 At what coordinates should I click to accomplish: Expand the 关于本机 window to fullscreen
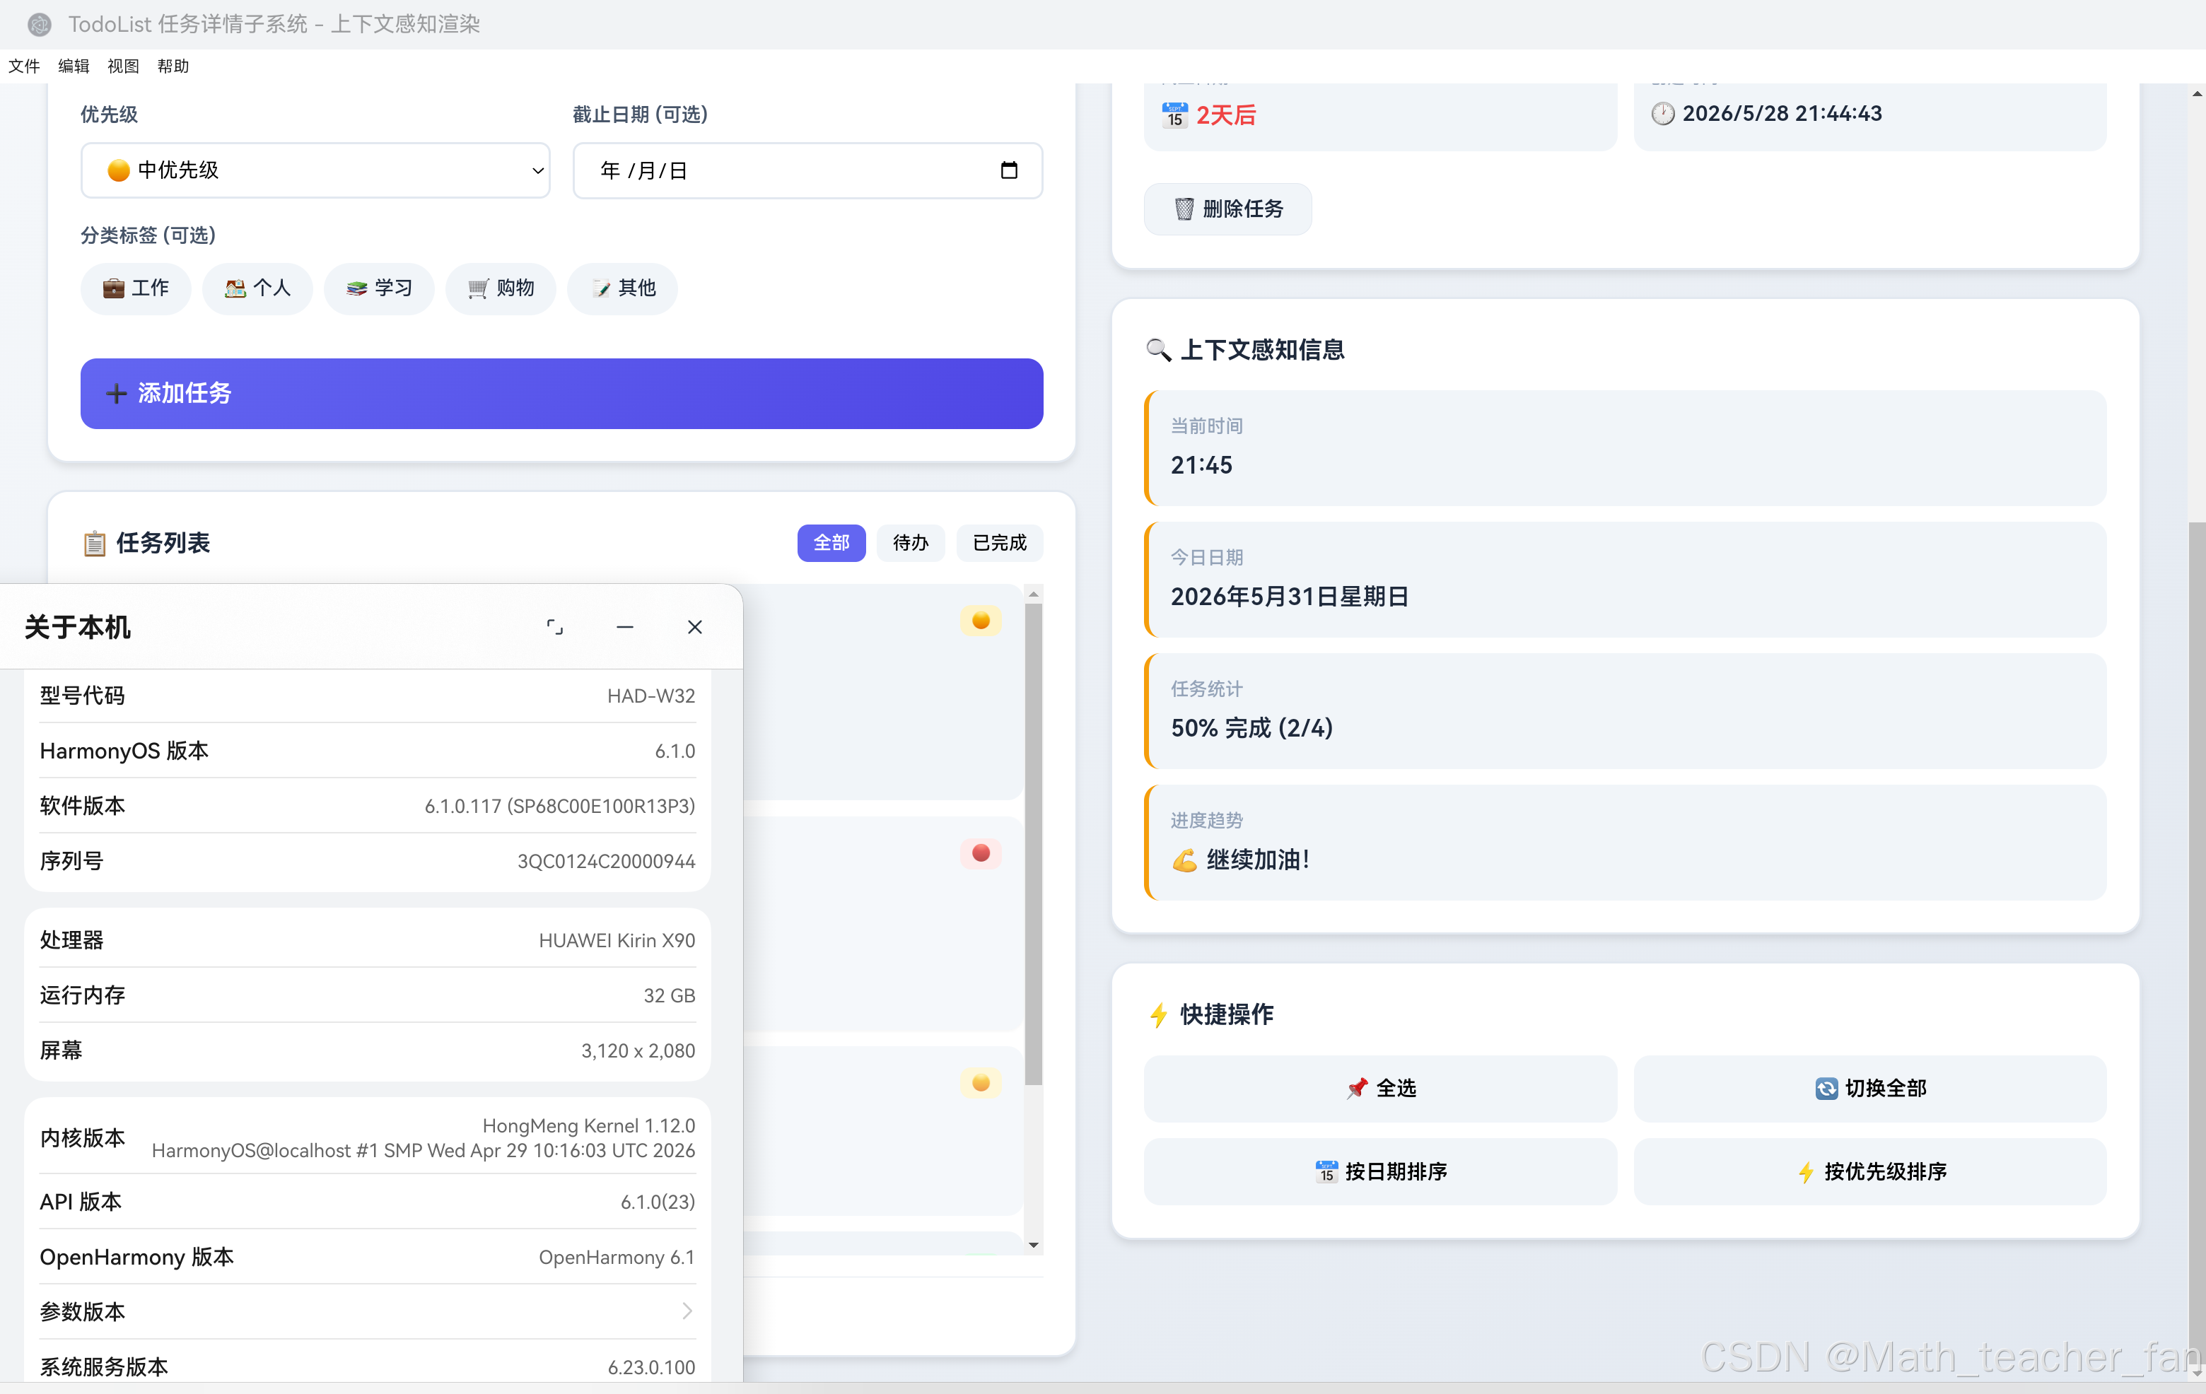(x=554, y=628)
